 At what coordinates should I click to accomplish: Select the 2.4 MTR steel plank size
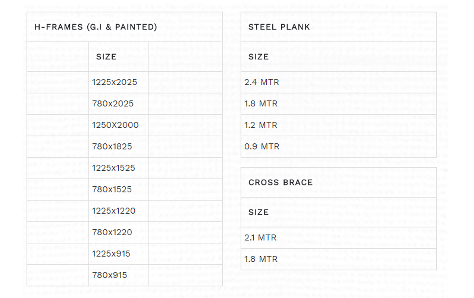click(262, 82)
